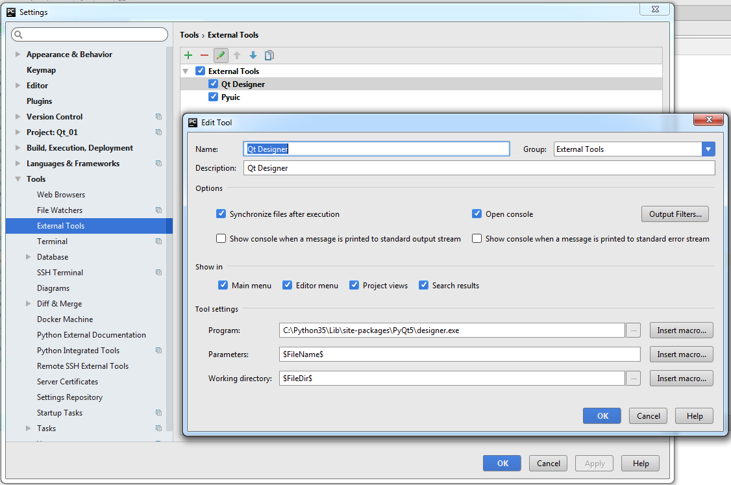Disable Synchronize files after execution

(x=221, y=214)
